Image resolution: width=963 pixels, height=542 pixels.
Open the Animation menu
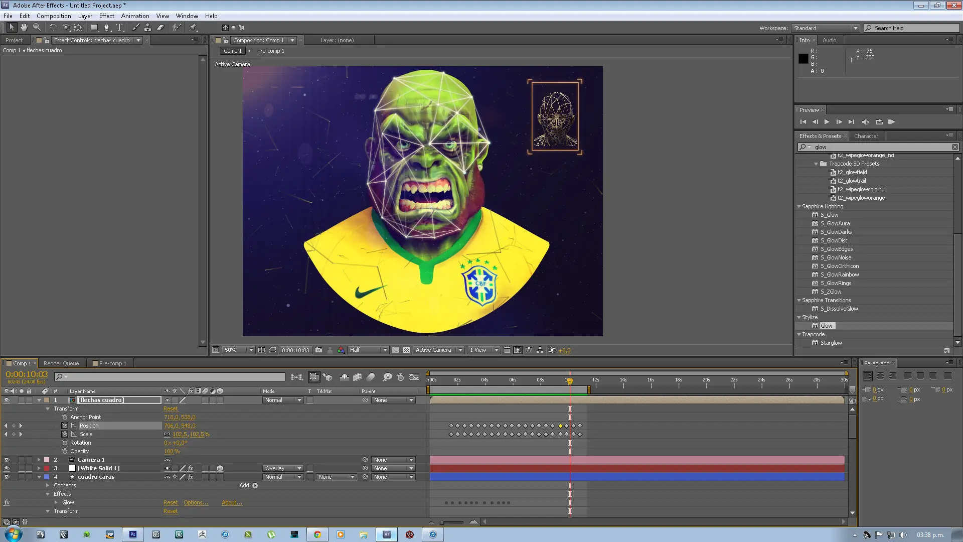(x=135, y=16)
